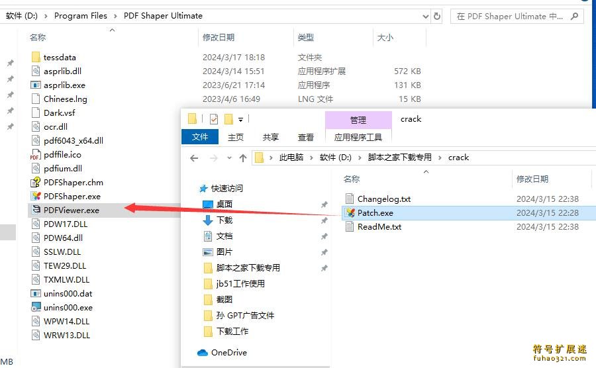This screenshot has height=368, width=596.
Task: Open the 文件 ribbon tab
Action: tap(200, 137)
